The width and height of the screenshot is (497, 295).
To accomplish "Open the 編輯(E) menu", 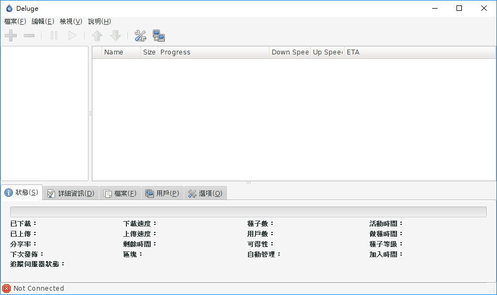I will click(x=43, y=21).
